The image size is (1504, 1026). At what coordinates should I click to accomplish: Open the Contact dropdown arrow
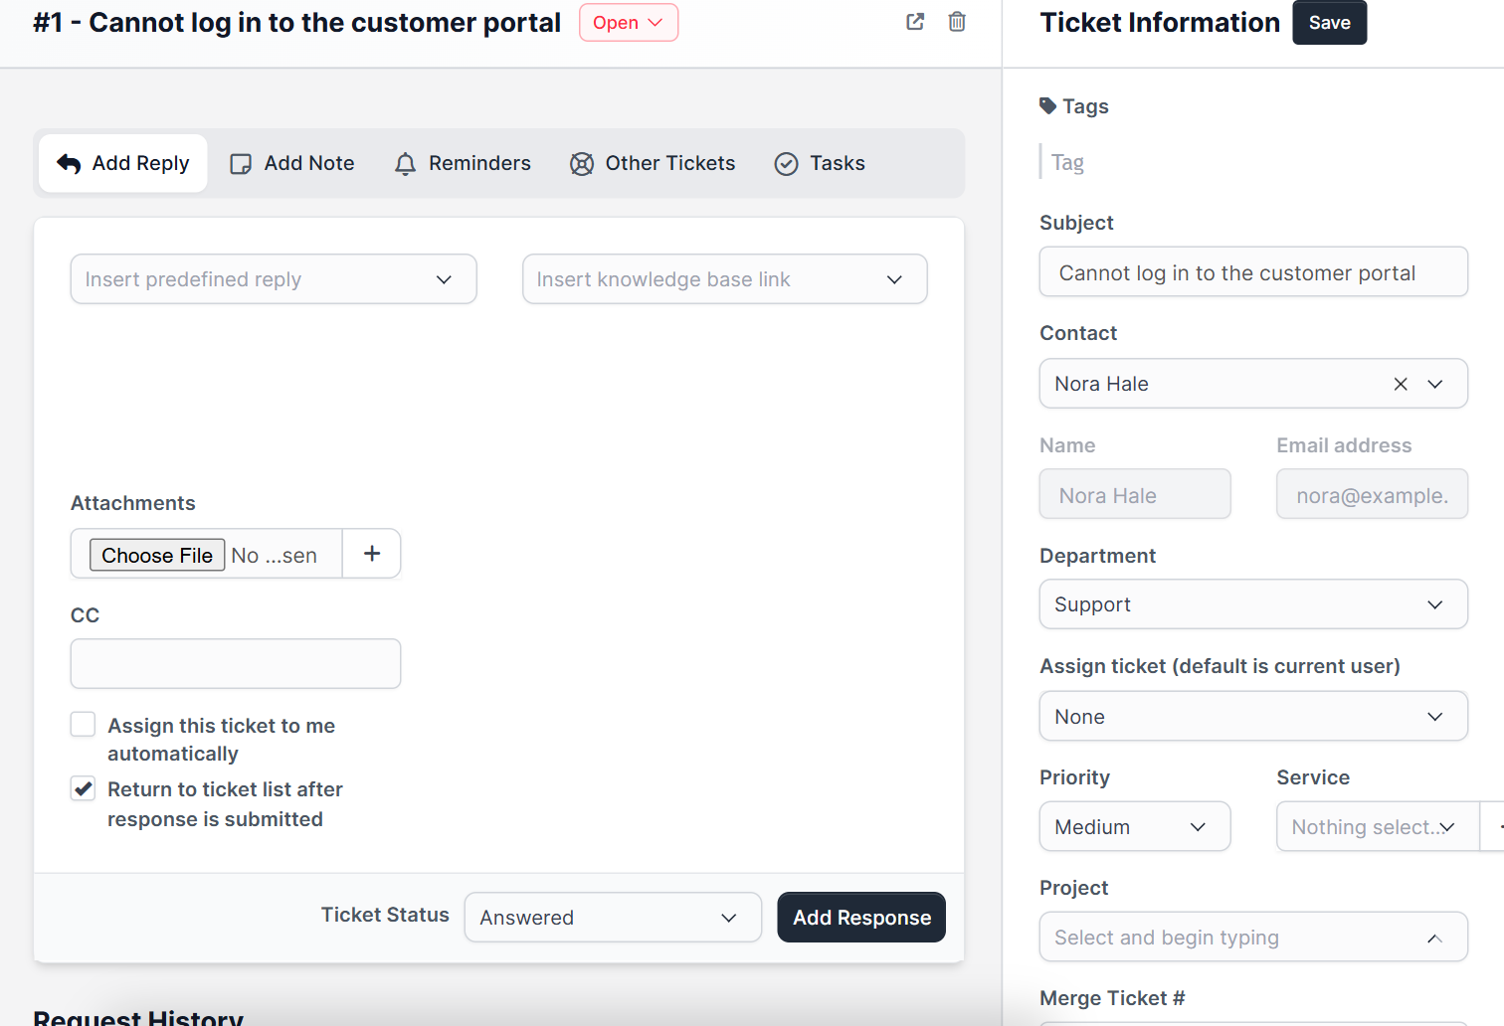coord(1435,384)
